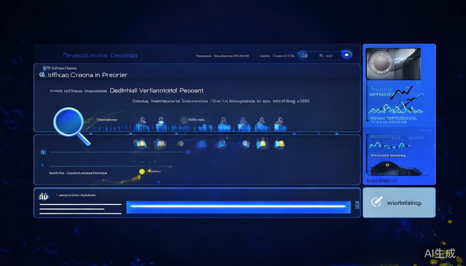The image size is (466, 266).
Task: Click the globe icon in the header
Action: click(303, 55)
